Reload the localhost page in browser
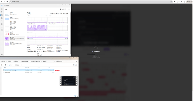 pos(7,2)
